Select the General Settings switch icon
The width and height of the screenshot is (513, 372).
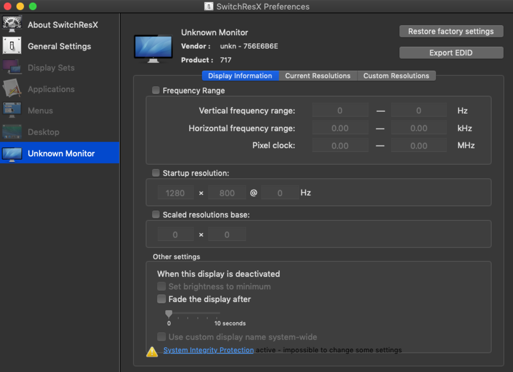tap(12, 46)
